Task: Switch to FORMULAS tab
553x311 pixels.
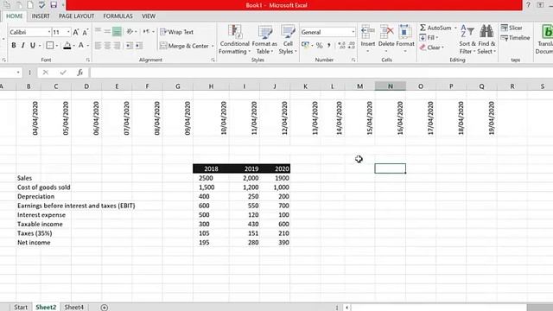Action: coord(118,16)
